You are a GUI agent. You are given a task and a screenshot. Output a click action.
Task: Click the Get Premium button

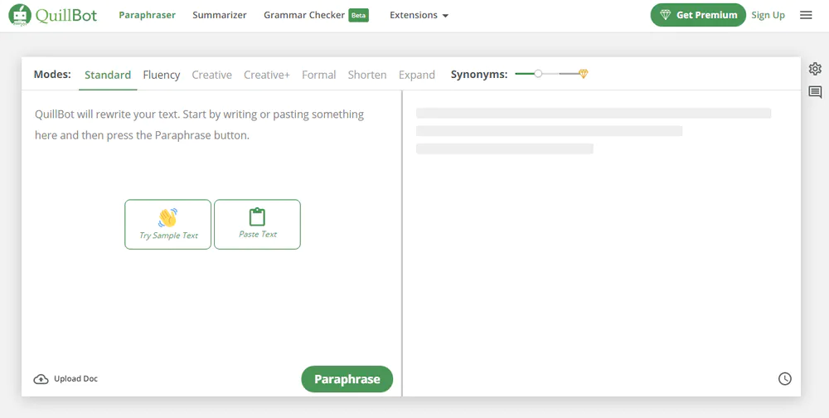tap(698, 15)
